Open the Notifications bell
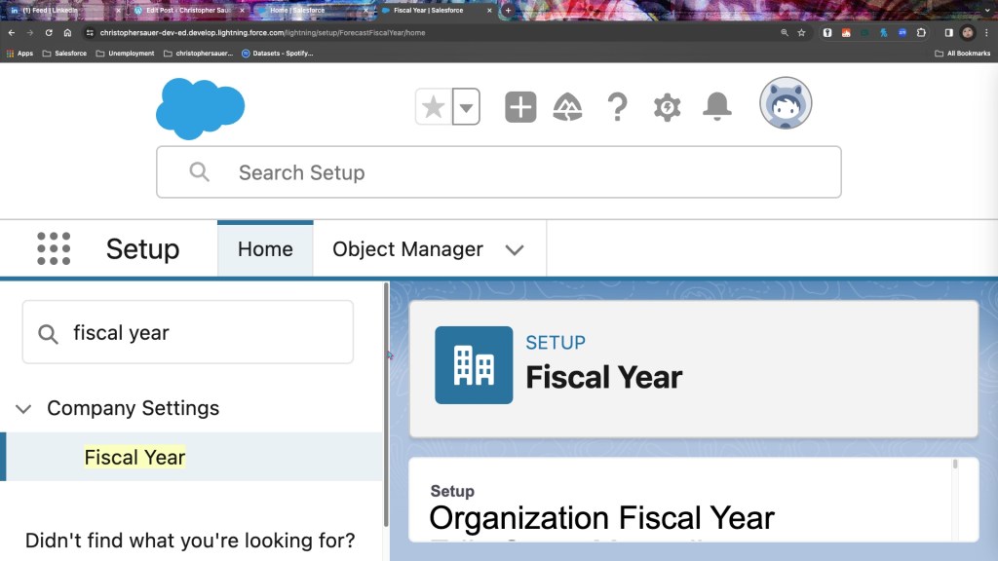998x561 pixels. click(717, 106)
